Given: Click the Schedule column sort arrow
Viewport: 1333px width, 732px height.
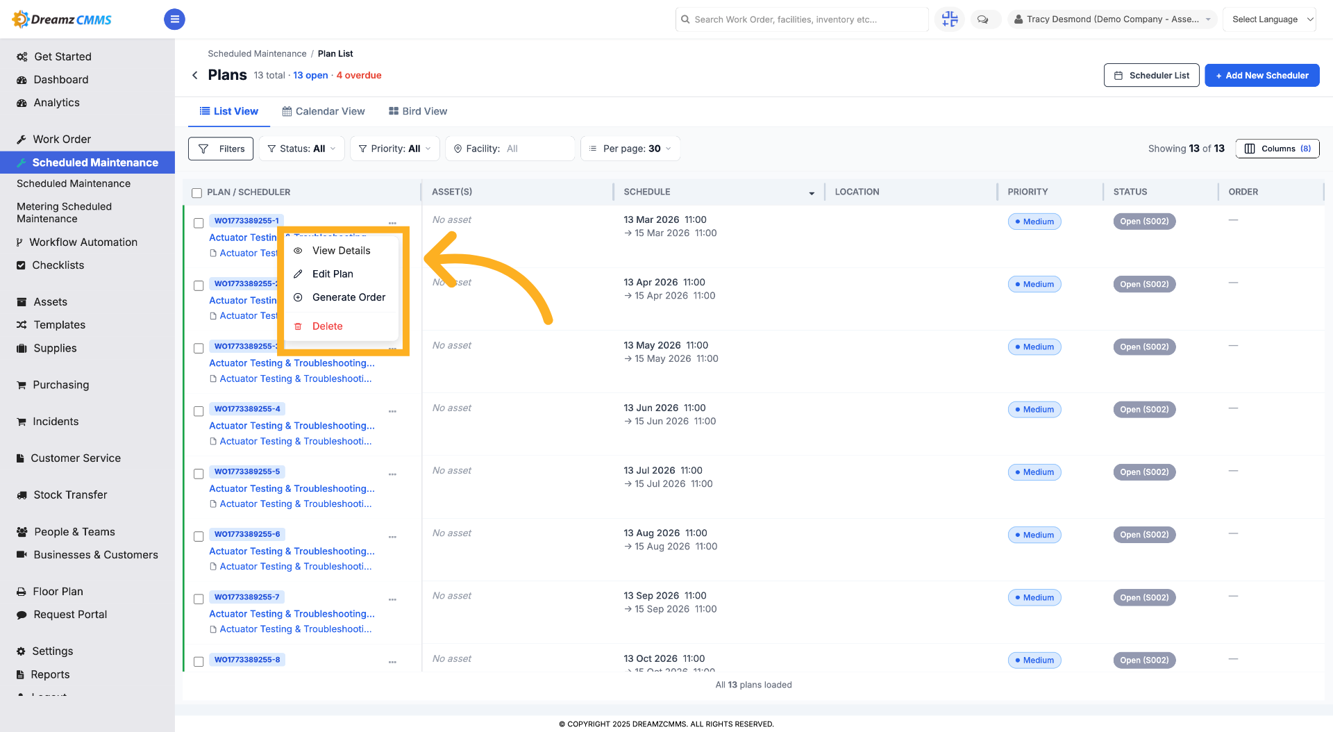Looking at the screenshot, I should tap(812, 193).
